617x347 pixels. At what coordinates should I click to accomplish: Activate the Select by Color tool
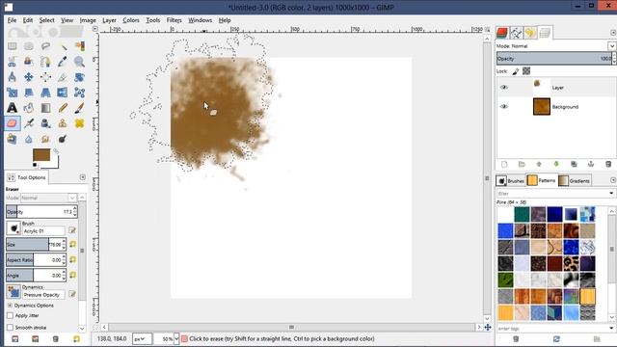click(x=79, y=46)
